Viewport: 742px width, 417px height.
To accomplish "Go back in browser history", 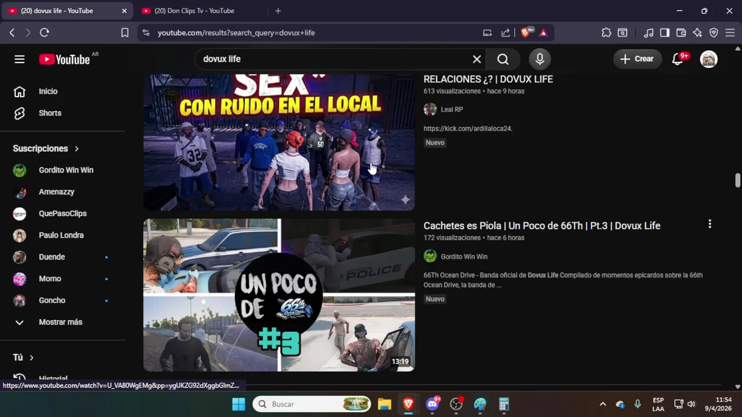I will click(x=12, y=33).
